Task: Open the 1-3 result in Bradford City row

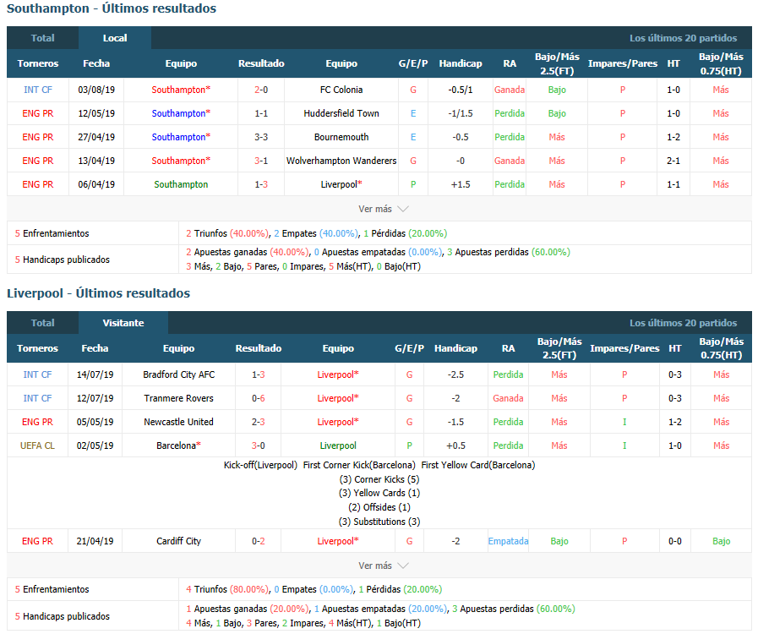Action: pos(258,374)
